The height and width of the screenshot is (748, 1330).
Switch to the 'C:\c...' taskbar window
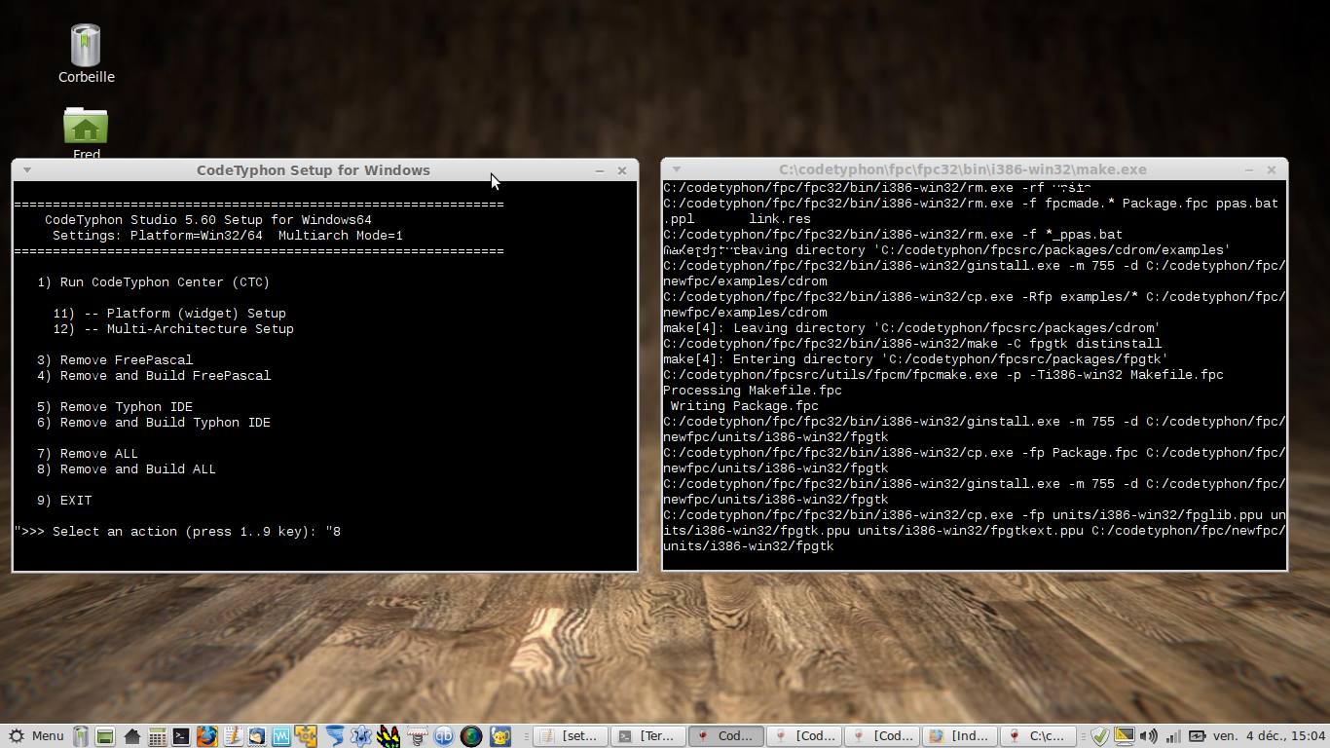(x=1038, y=736)
